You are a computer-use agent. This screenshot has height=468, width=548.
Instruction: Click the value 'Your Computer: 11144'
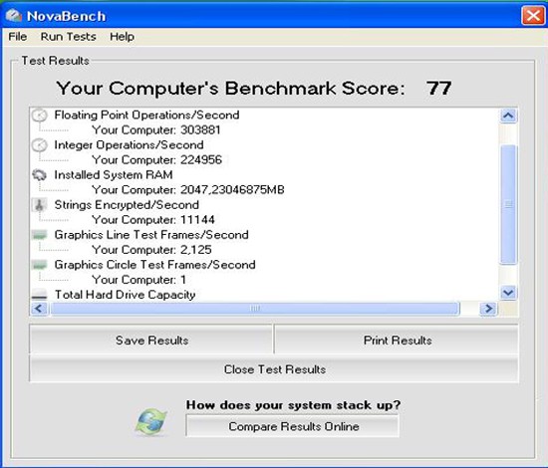(x=153, y=220)
